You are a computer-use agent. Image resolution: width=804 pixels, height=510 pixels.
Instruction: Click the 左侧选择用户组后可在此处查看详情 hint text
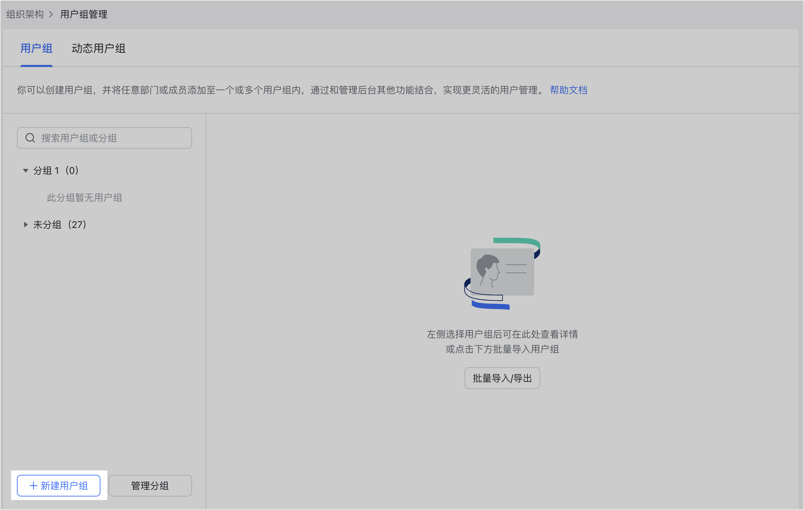[502, 334]
